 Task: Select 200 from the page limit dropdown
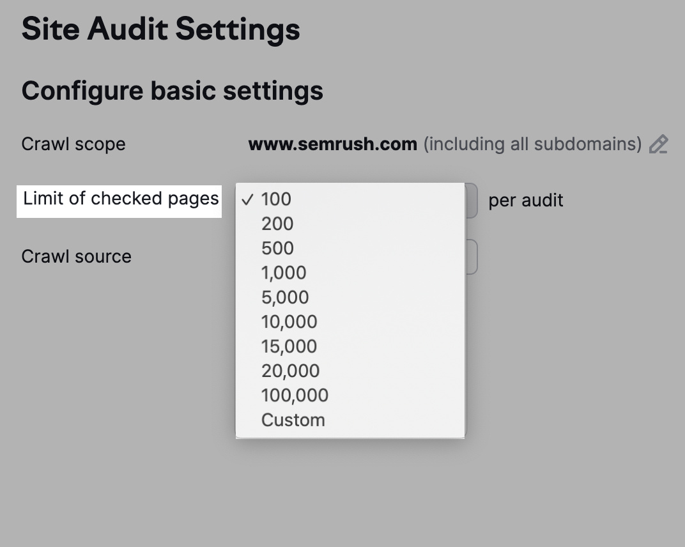point(277,224)
